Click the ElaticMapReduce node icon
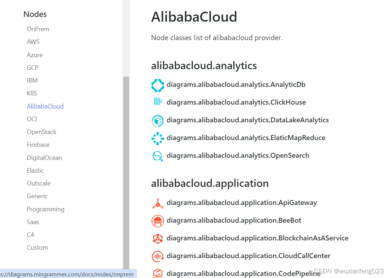 (x=158, y=139)
